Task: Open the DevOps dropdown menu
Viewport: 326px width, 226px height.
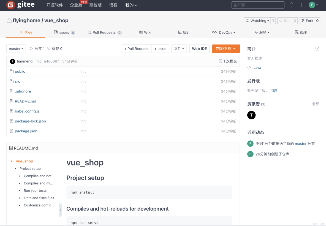Action: point(224,32)
